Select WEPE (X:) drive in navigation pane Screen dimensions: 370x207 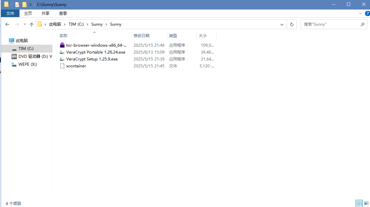click(x=24, y=64)
